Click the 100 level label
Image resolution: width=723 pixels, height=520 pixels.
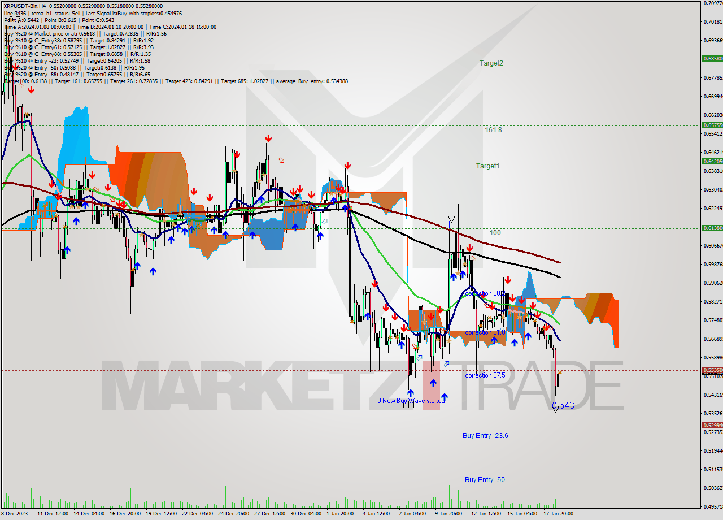pyautogui.click(x=495, y=232)
